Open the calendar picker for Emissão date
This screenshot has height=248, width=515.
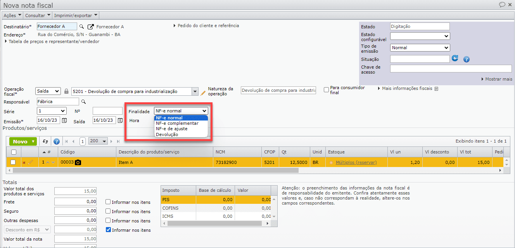[x=65, y=121]
